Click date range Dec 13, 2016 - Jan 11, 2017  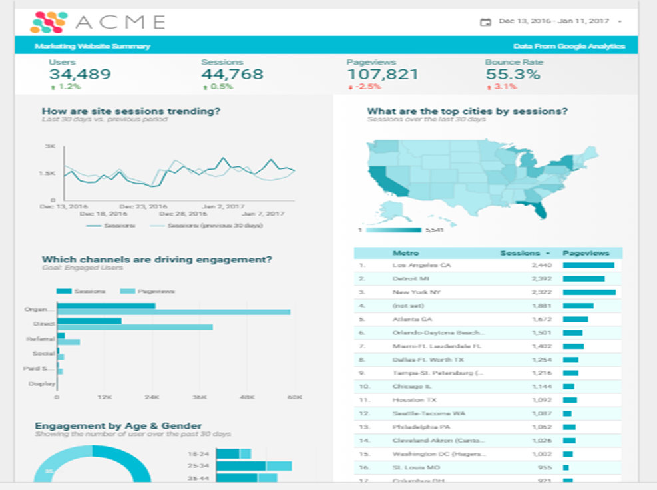pos(554,21)
